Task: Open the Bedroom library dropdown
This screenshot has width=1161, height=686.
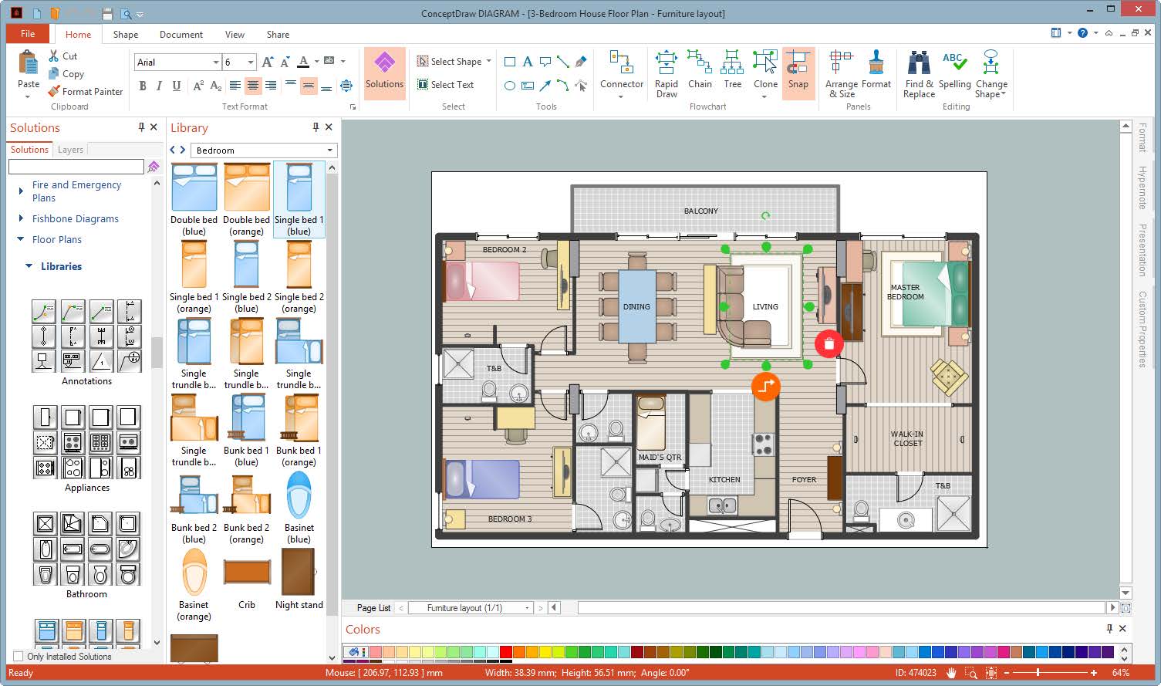Action: pos(262,150)
